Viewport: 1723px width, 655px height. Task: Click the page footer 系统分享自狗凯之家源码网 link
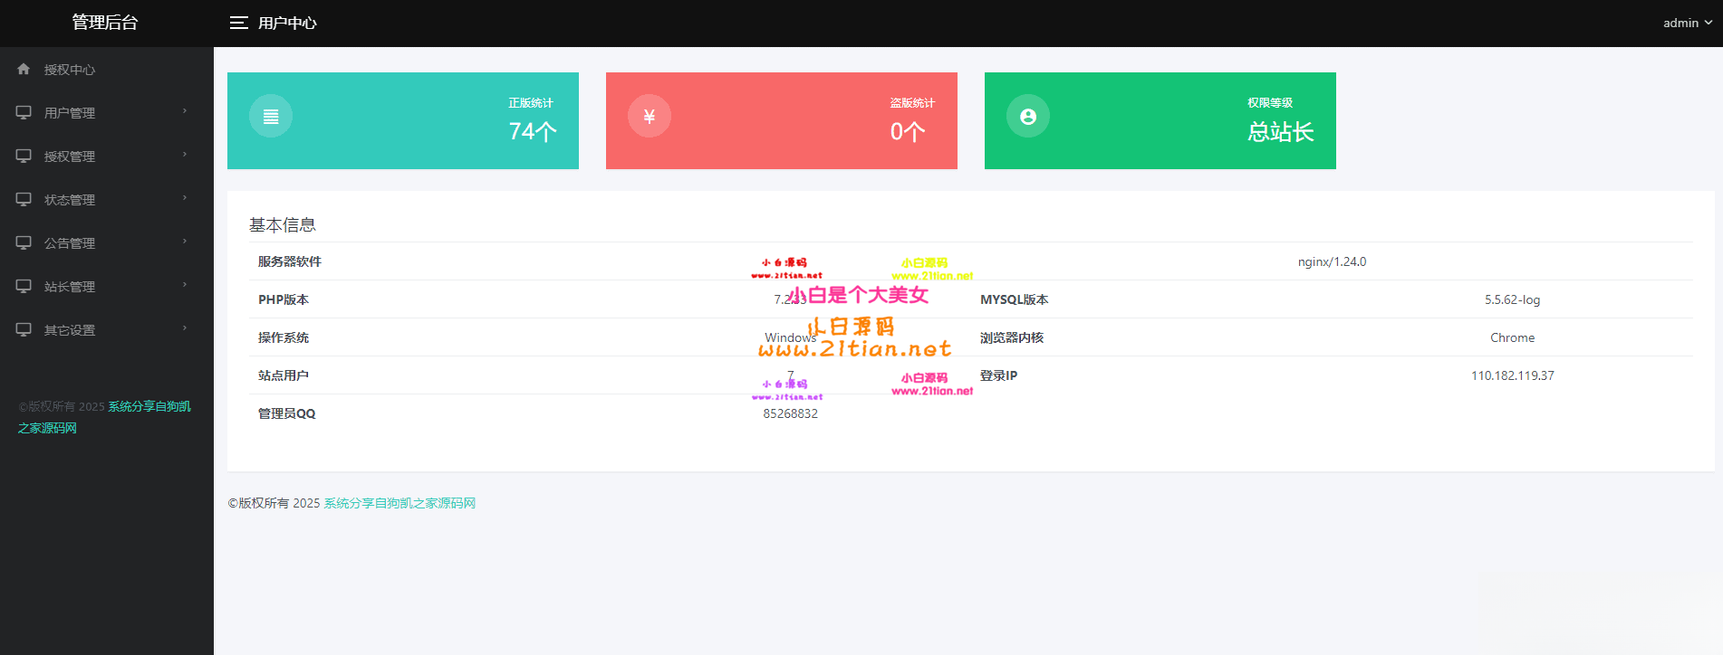[399, 503]
